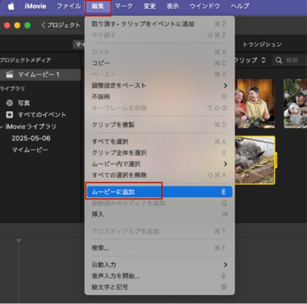Collapse the iMovie ライブラリ tree
Screen dimensions: 307x304
click(2, 127)
